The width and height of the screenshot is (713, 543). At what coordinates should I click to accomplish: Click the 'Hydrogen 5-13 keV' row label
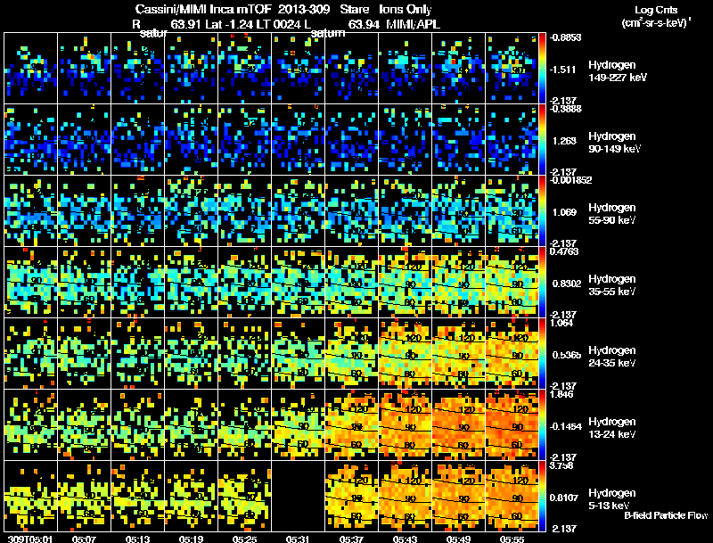[612, 499]
